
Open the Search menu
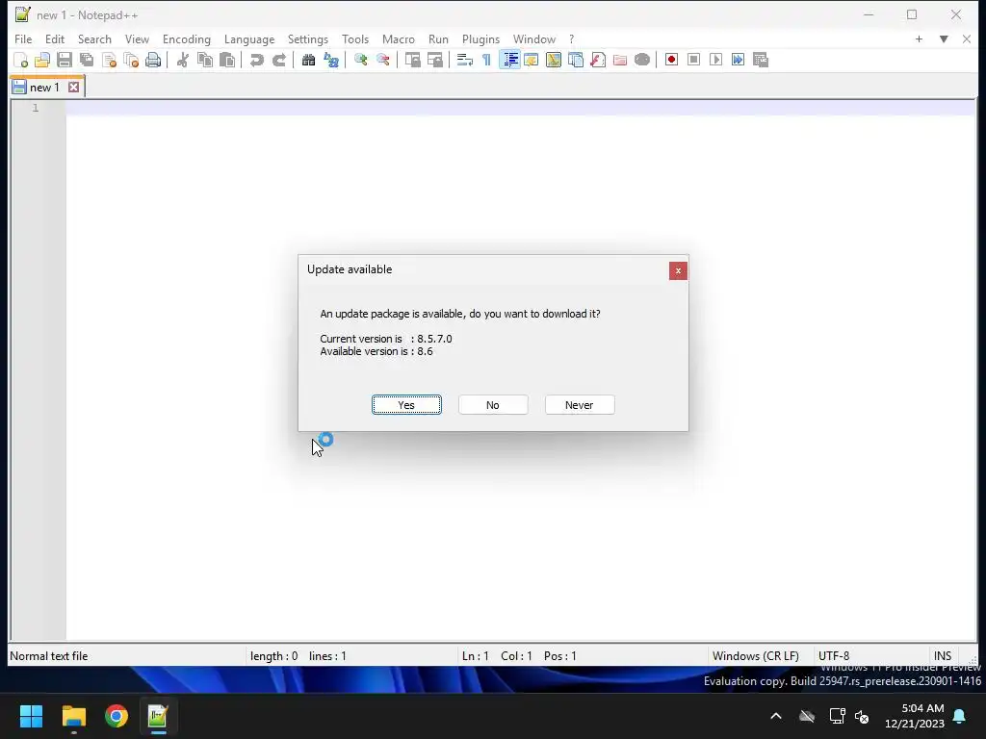pyautogui.click(x=94, y=38)
